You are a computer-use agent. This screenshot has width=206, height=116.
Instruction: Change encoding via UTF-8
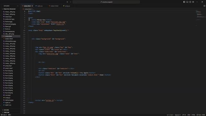pyautogui.click(x=184, y=115)
